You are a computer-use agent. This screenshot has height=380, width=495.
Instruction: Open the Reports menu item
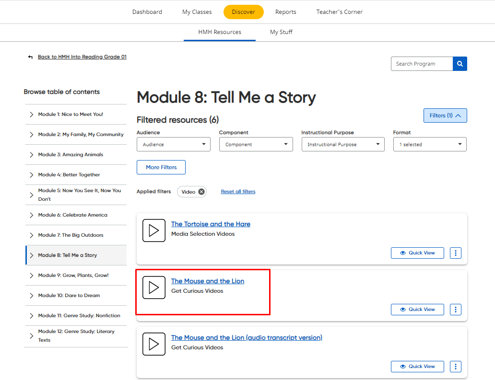[x=285, y=12]
